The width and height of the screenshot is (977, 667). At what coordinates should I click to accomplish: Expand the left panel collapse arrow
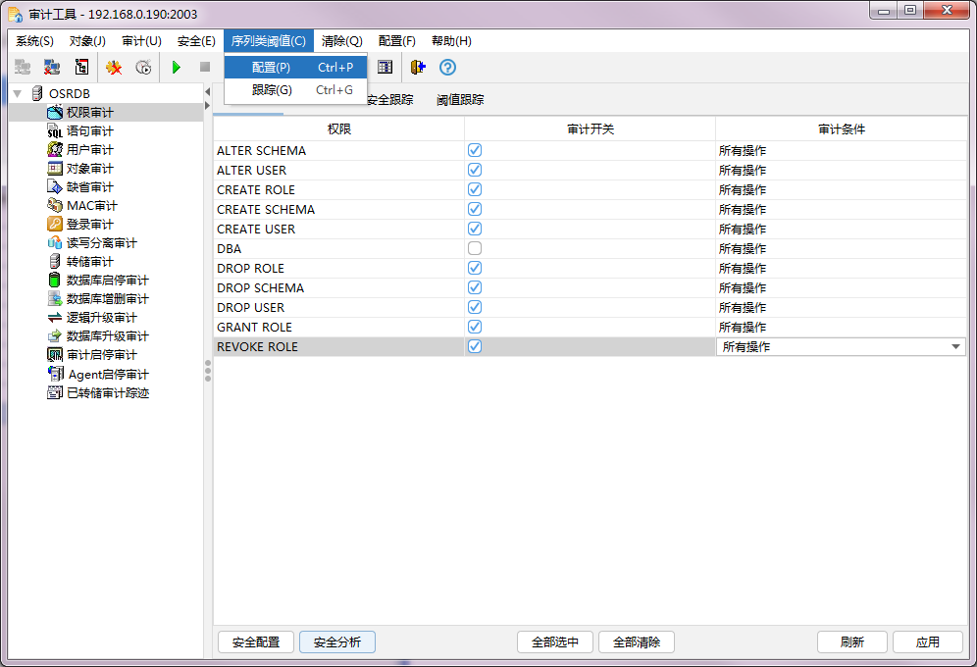[206, 91]
